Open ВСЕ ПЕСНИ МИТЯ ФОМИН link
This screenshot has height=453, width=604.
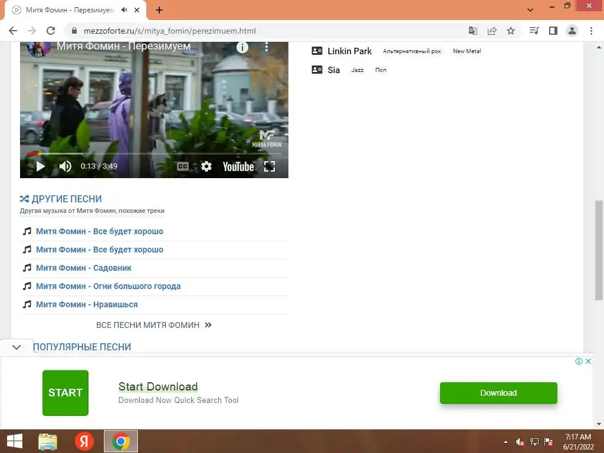coord(154,325)
